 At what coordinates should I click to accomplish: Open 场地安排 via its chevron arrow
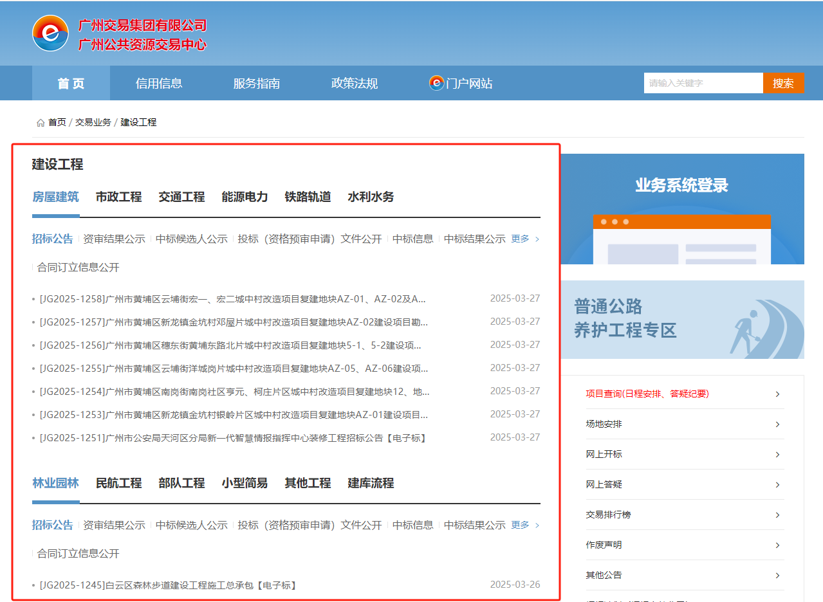(777, 424)
